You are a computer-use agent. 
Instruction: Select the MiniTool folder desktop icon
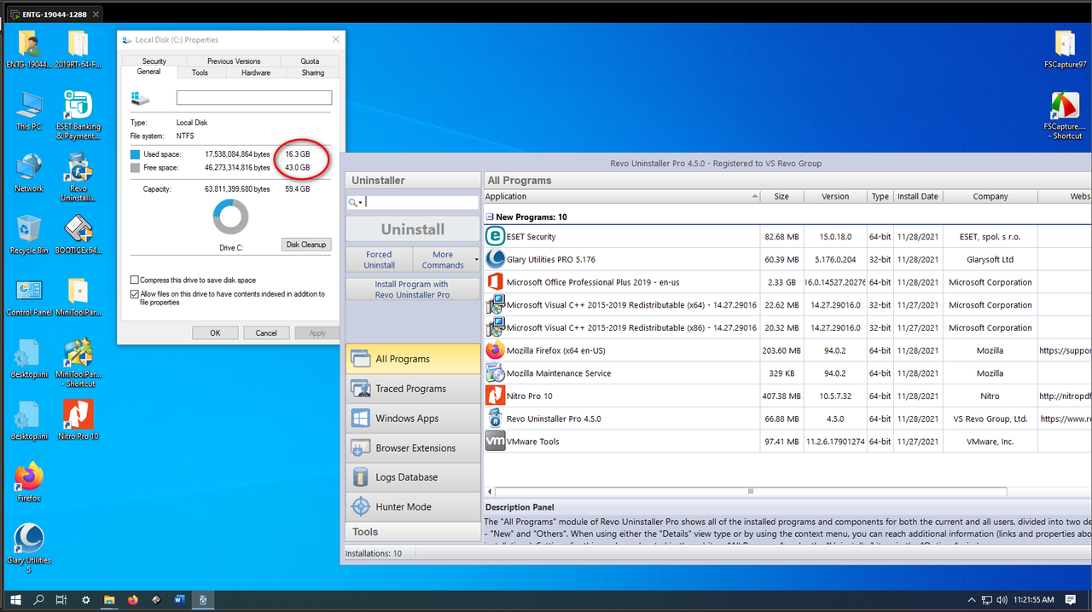(78, 297)
